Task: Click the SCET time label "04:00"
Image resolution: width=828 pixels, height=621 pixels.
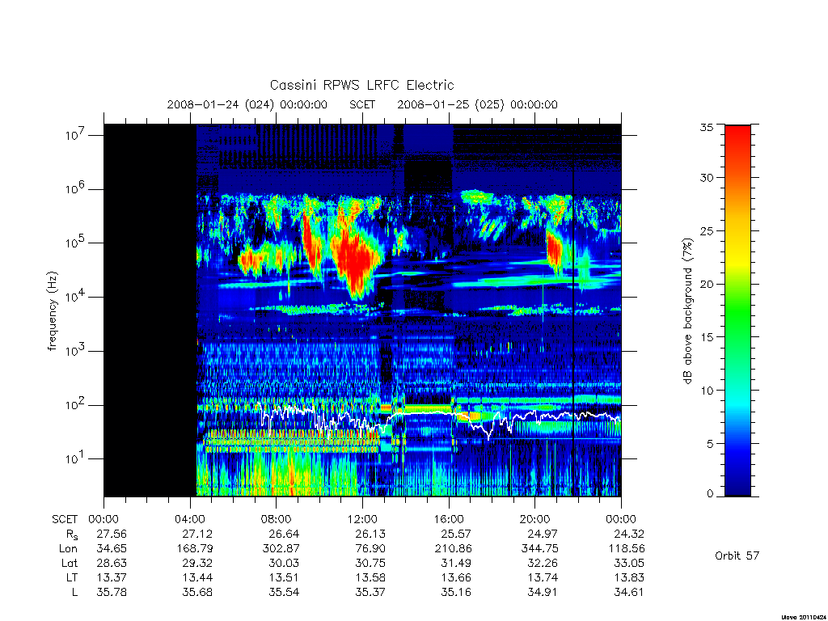Action: (189, 519)
